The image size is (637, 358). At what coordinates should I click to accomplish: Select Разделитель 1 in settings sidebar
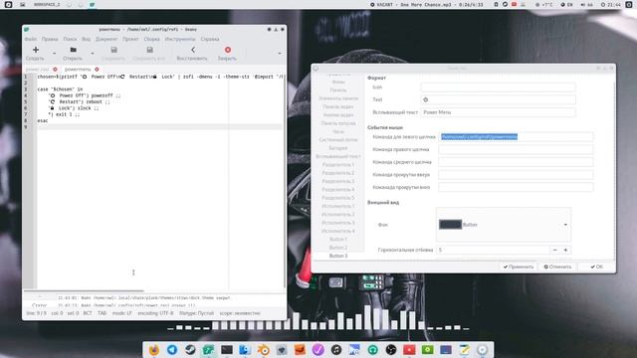(x=338, y=164)
